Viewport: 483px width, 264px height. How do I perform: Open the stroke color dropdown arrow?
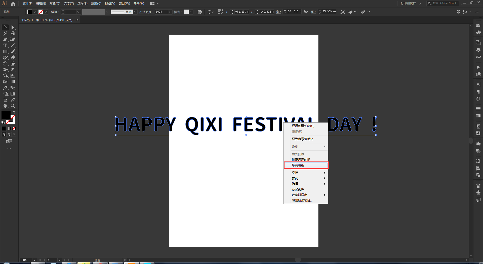tap(46, 12)
